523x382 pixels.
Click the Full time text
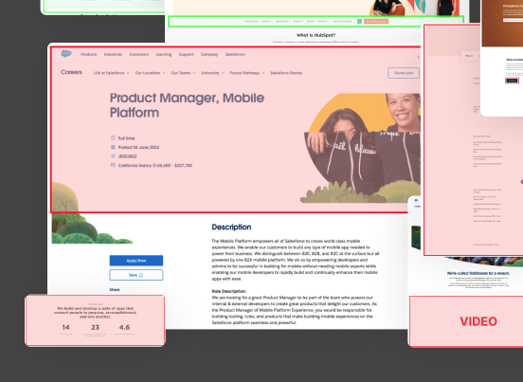(126, 138)
